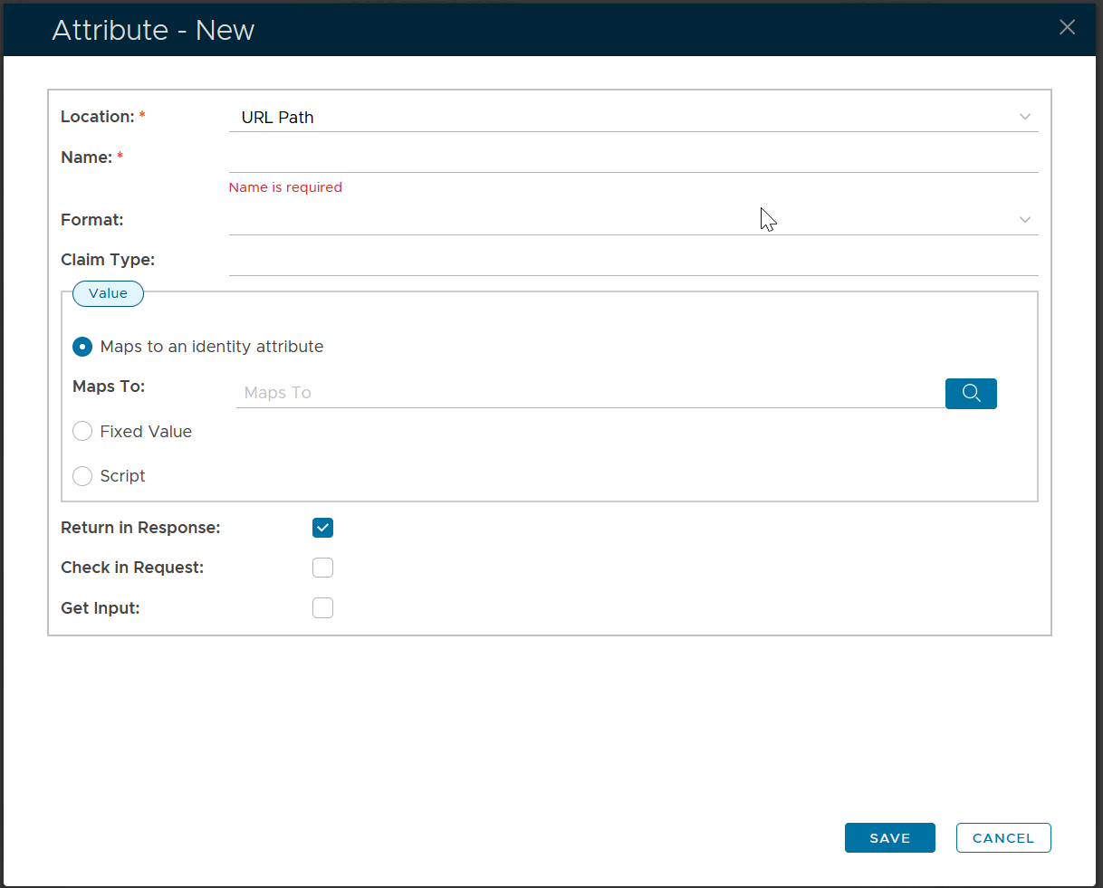This screenshot has width=1103, height=888.
Task: Select the Maps to an identity attribute option
Action: pos(82,347)
